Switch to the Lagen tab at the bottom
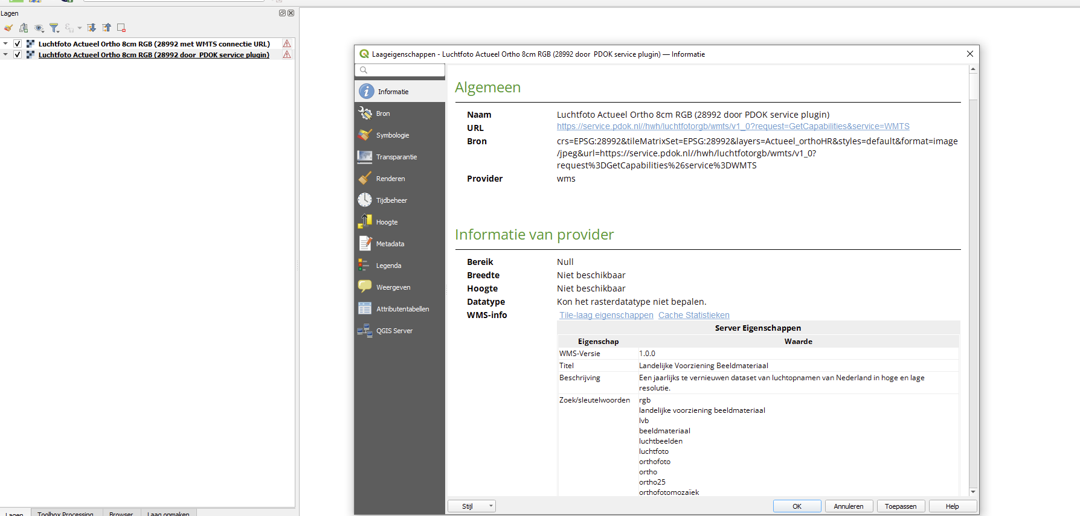1080x516 pixels. pos(14,514)
